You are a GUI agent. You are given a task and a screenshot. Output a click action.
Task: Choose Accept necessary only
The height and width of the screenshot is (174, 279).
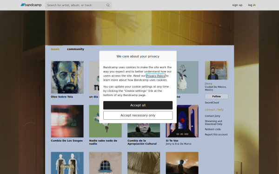pyautogui.click(x=138, y=115)
